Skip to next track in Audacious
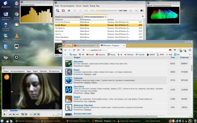The image size is (197, 123). [92, 11]
